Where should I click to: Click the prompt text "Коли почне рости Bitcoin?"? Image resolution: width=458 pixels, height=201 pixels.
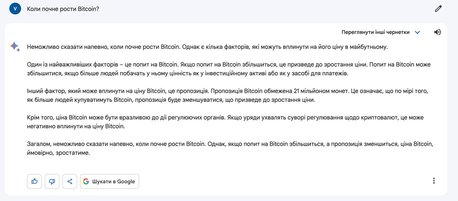click(x=63, y=9)
